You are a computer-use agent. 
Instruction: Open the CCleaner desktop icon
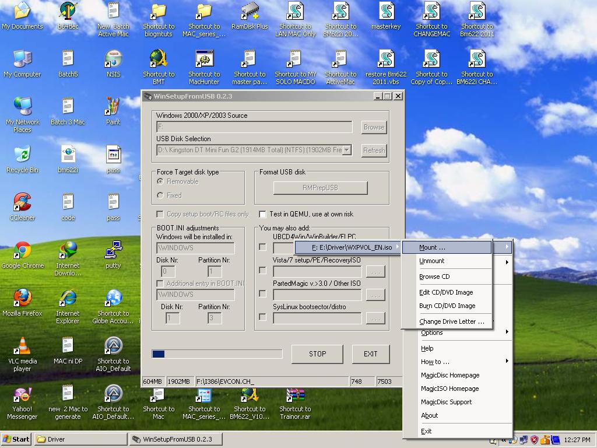pyautogui.click(x=22, y=207)
